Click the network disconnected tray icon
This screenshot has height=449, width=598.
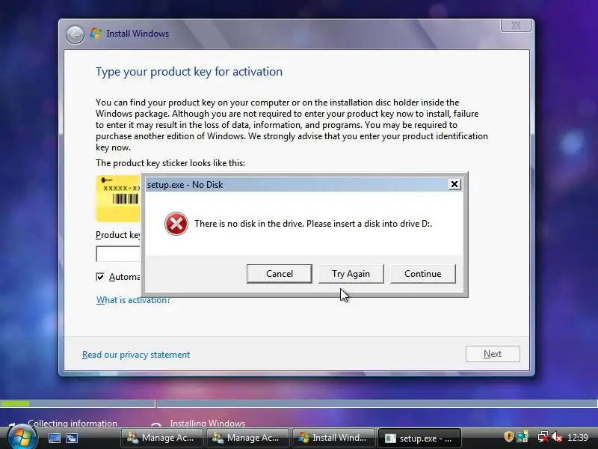click(543, 436)
